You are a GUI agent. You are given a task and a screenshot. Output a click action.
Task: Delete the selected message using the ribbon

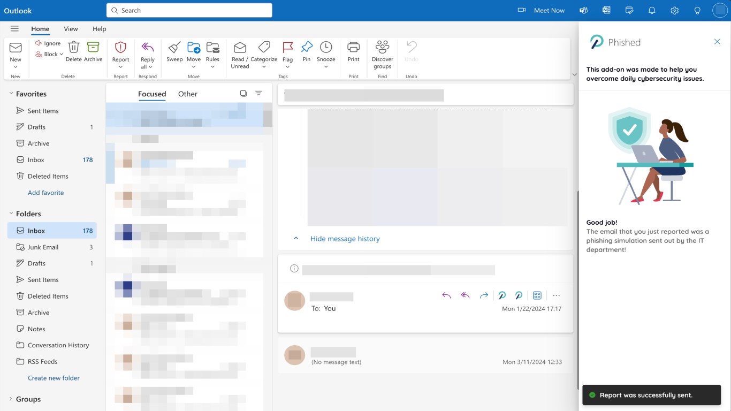pos(74,51)
